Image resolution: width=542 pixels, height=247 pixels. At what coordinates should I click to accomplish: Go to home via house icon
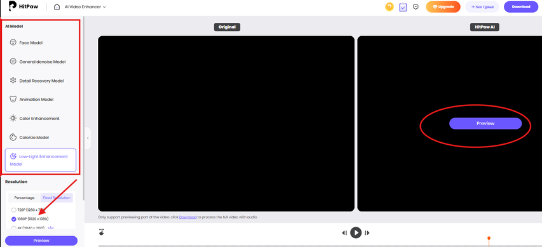pos(57,6)
